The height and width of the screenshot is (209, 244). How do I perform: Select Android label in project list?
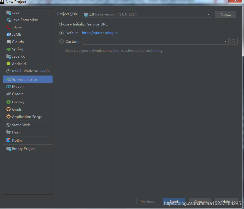click(19, 64)
